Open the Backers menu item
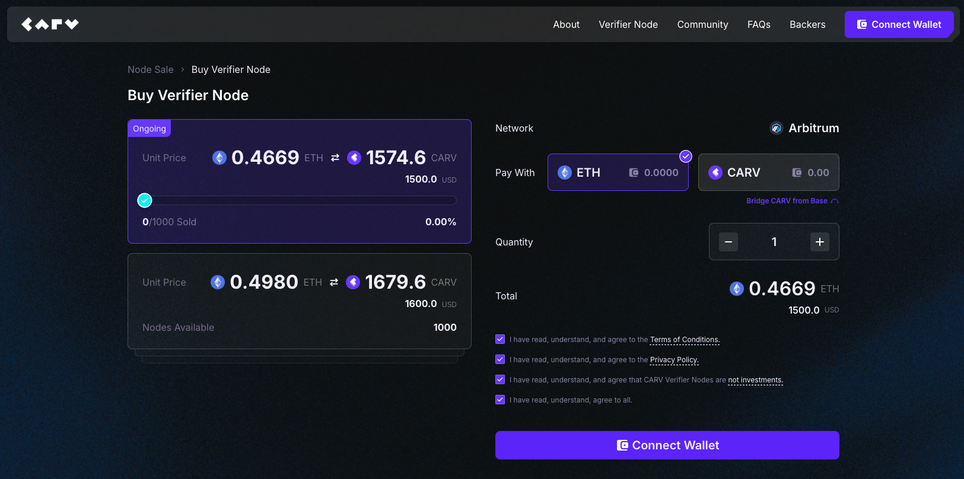This screenshot has height=479, width=964. 807,24
